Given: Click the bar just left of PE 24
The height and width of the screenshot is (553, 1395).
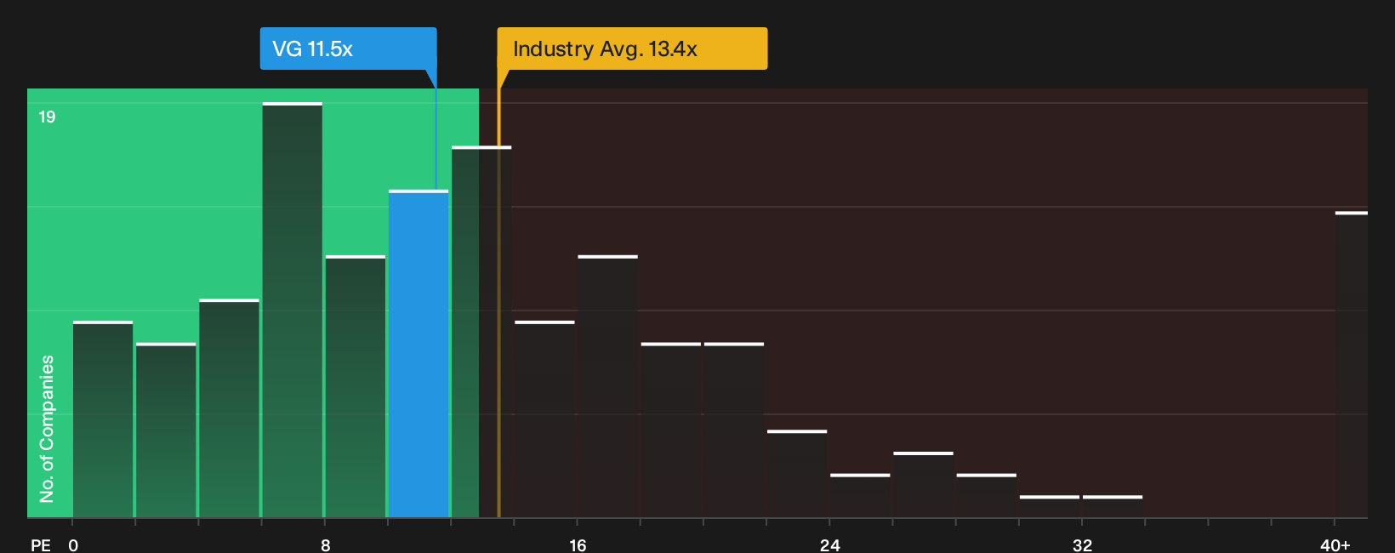Looking at the screenshot, I should coord(797,474).
